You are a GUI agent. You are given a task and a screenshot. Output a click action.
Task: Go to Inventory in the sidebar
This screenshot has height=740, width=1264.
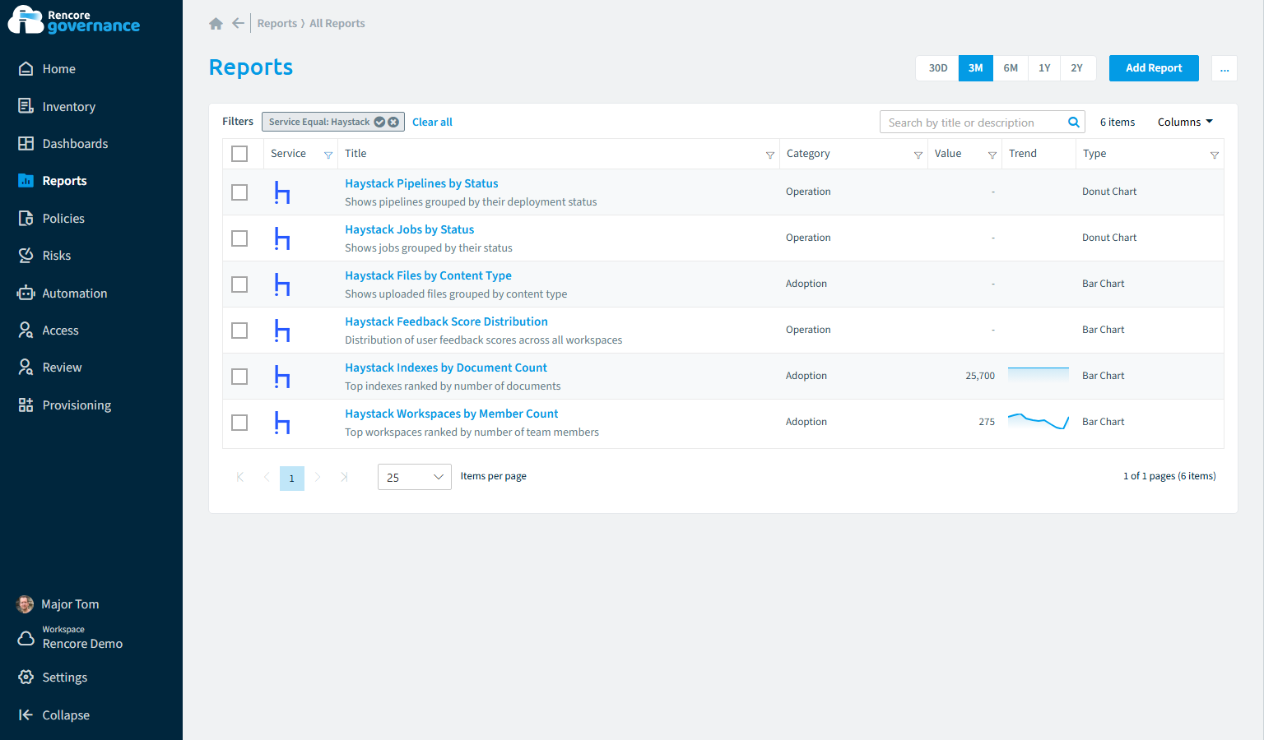[x=68, y=107]
